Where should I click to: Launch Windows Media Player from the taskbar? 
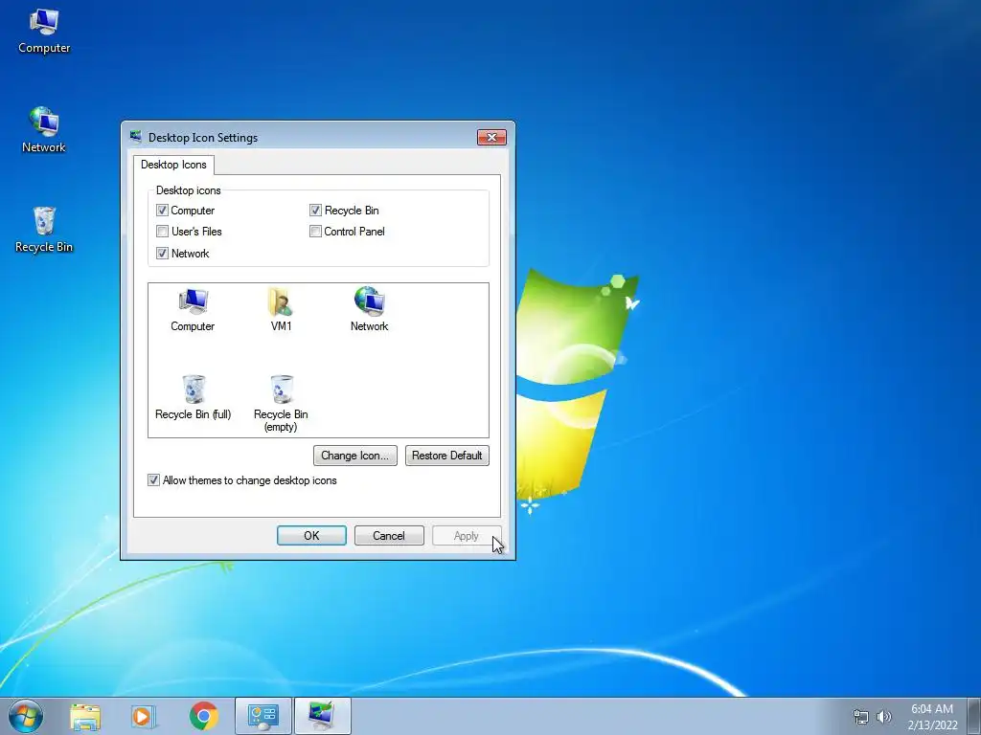click(x=143, y=716)
